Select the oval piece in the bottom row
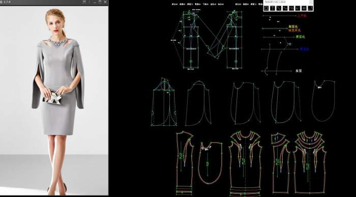 [210, 163]
